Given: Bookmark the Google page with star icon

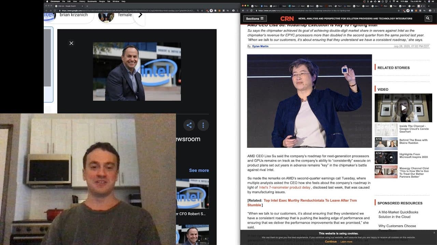Looking at the screenshot, I should (x=202, y=11).
